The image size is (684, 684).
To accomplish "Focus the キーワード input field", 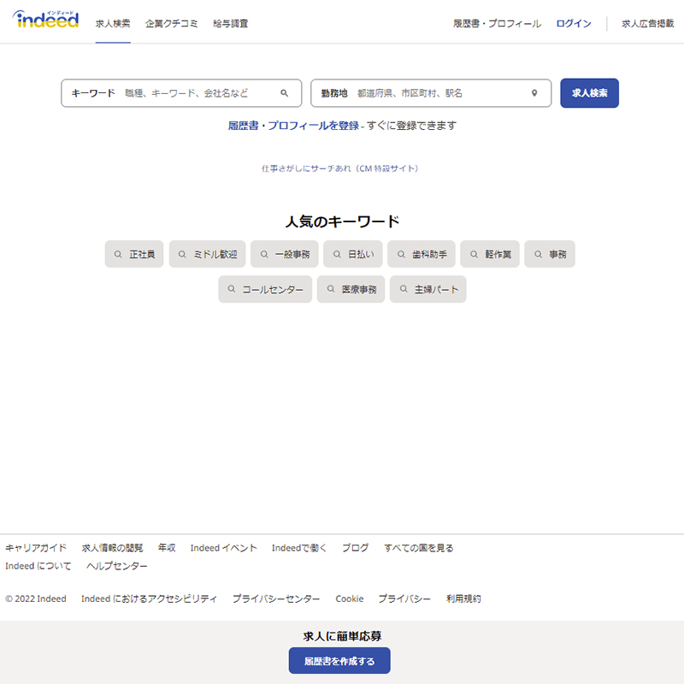I will point(197,93).
